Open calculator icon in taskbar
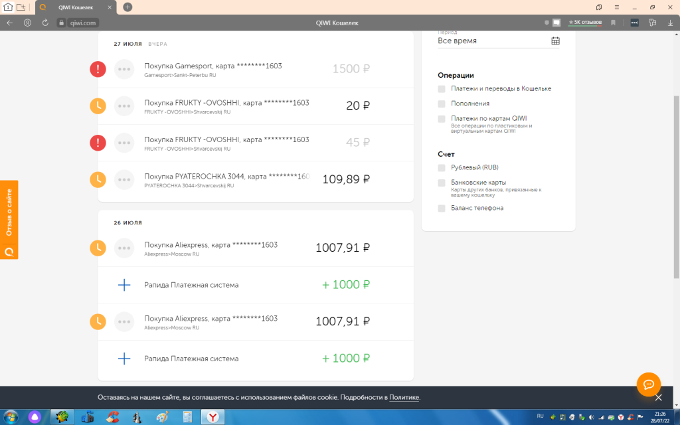The image size is (680, 425). click(x=187, y=417)
